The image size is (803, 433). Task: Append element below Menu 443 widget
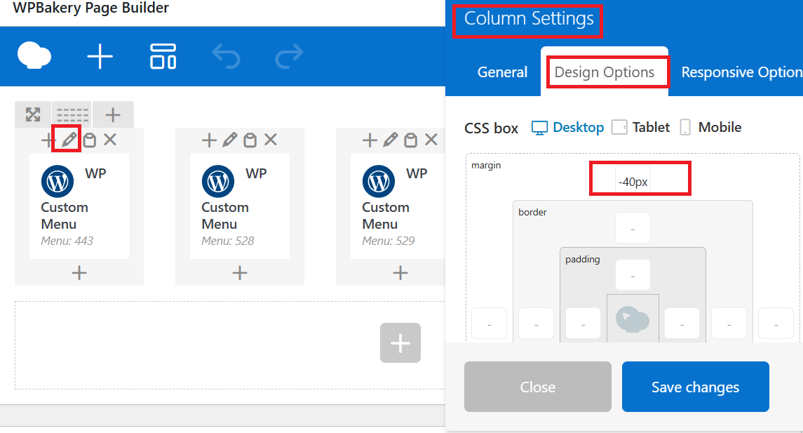tap(79, 272)
